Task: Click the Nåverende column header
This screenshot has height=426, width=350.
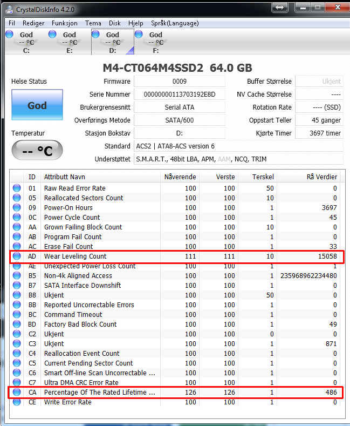Action: [180, 177]
